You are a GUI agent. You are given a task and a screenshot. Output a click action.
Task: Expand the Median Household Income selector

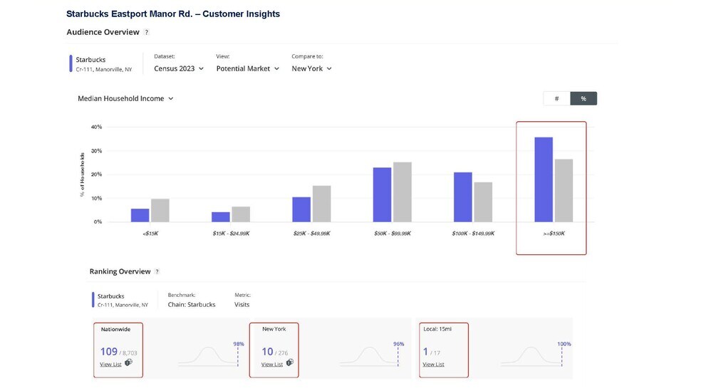click(x=125, y=98)
